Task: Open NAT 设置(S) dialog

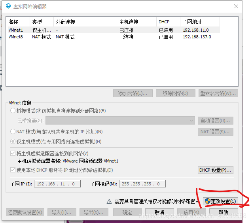Action: click(x=216, y=132)
